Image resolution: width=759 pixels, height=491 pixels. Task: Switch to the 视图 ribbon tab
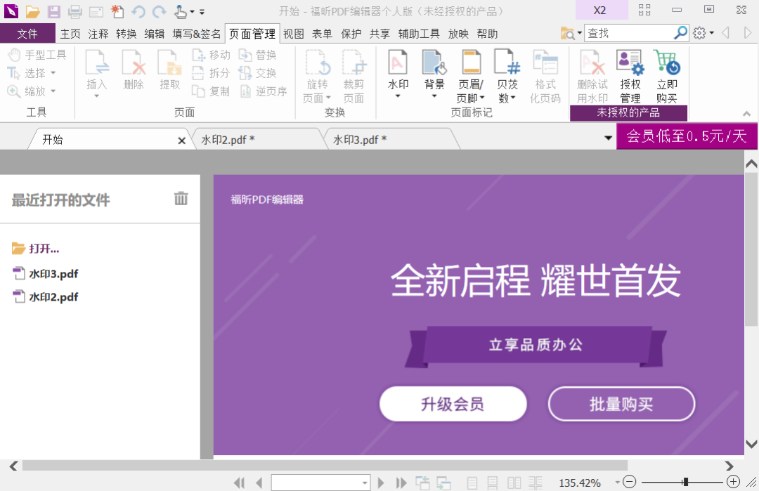click(x=293, y=34)
